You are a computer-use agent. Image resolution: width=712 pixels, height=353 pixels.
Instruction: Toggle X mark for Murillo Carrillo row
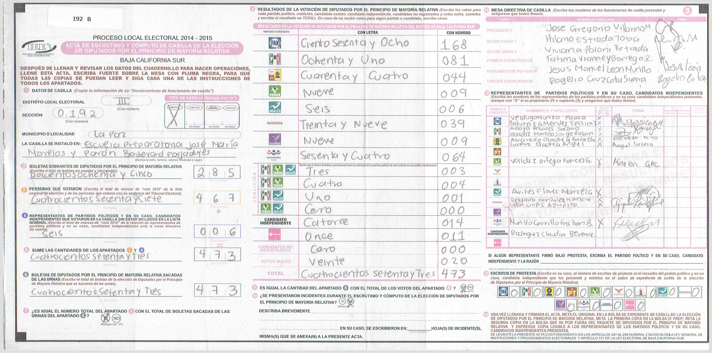point(600,223)
